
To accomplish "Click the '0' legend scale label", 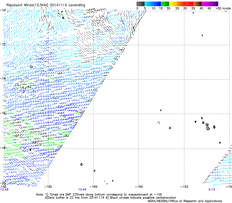I will [x=137, y=8].
